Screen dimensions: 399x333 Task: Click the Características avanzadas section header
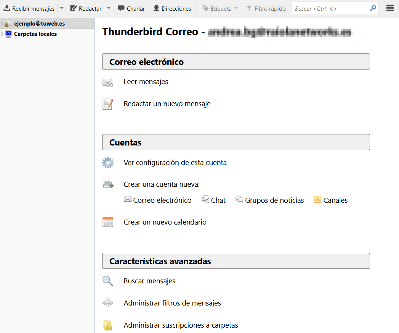click(x=236, y=261)
